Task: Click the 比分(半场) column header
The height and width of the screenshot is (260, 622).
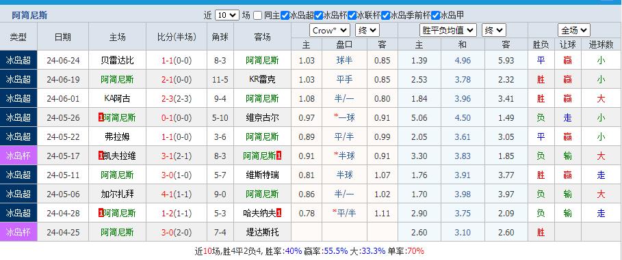Action: coord(177,37)
